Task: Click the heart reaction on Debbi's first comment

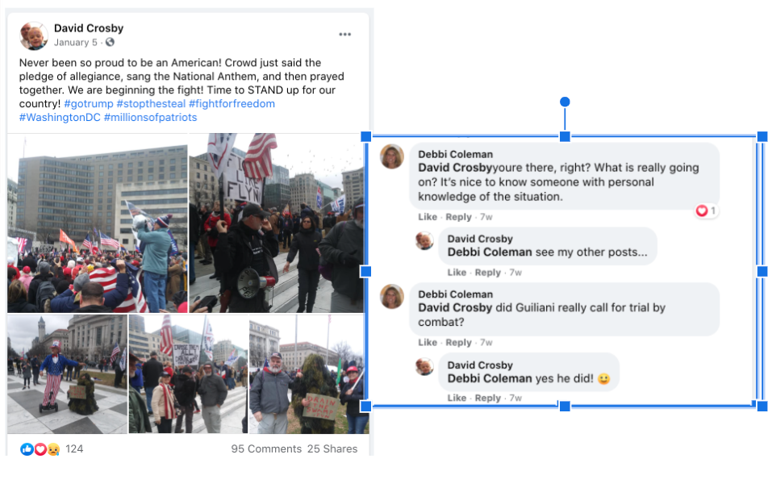Action: point(702,211)
